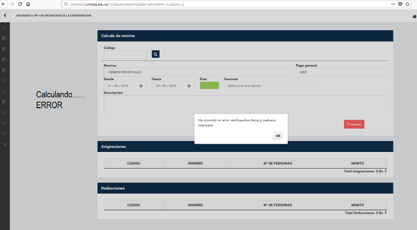Click the NOMBRE column header in Deducciones
The image size is (417, 230).
click(195, 205)
